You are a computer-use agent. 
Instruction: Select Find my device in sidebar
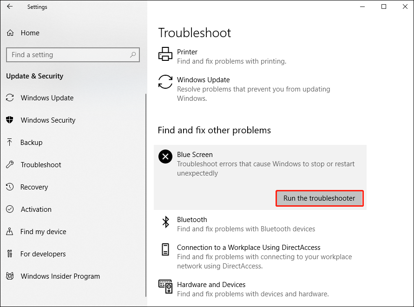point(43,231)
